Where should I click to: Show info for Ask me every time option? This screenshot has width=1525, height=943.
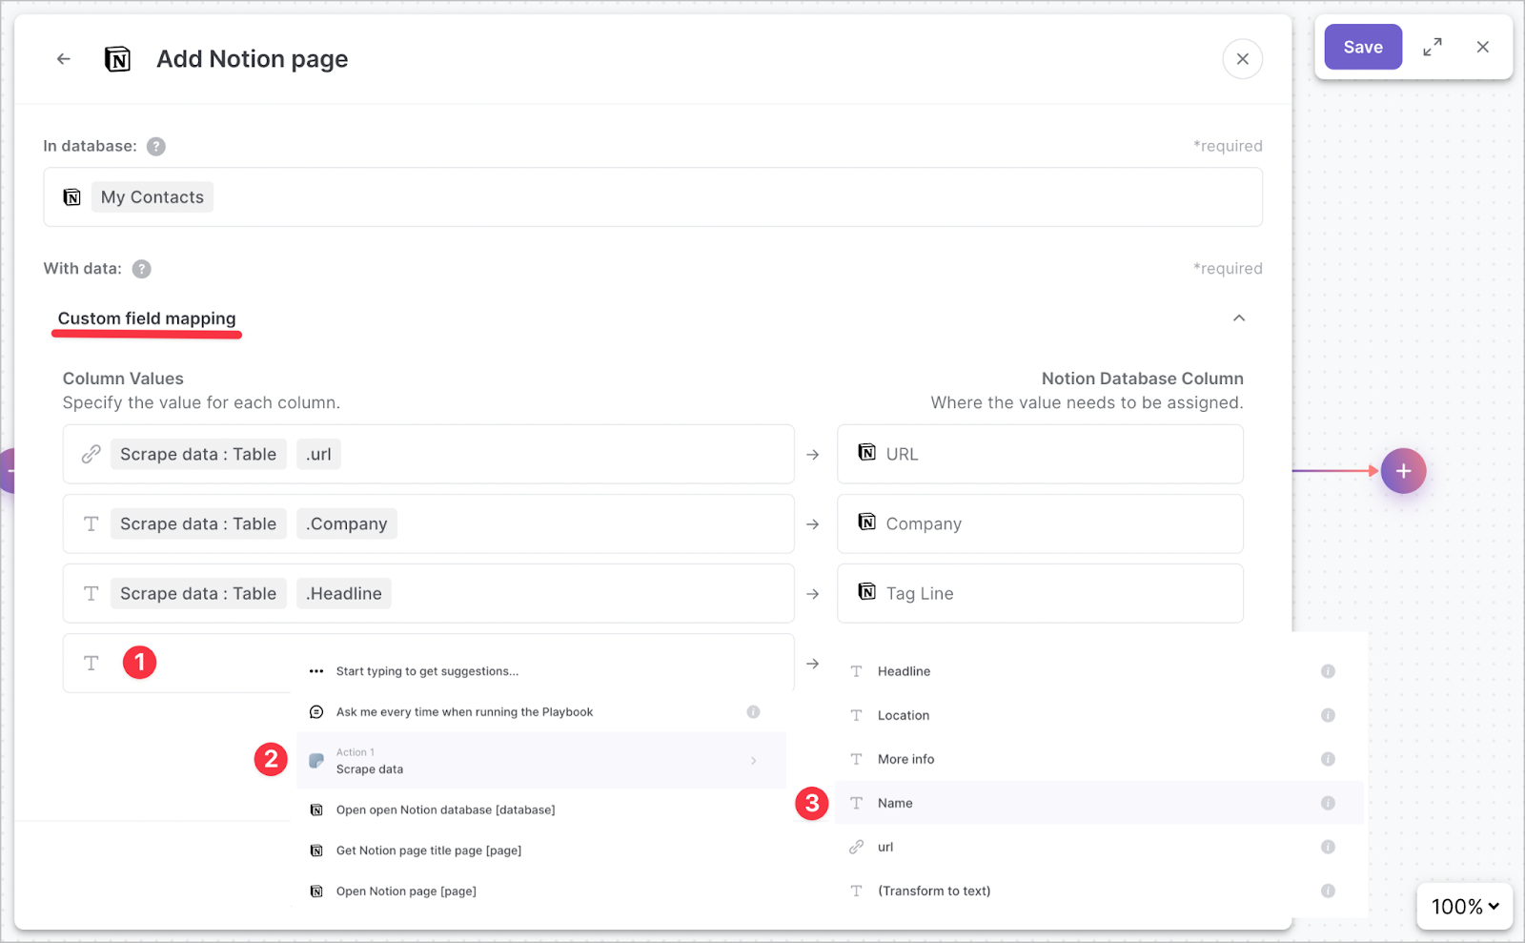(x=753, y=712)
